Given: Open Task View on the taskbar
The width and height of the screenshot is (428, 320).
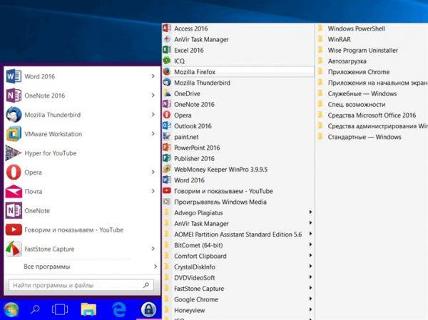Looking at the screenshot, I should [x=60, y=309].
